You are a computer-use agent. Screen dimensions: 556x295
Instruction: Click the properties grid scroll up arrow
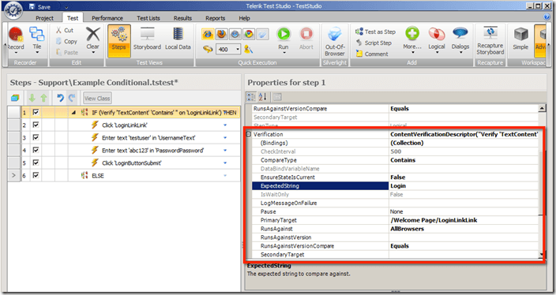click(x=542, y=108)
